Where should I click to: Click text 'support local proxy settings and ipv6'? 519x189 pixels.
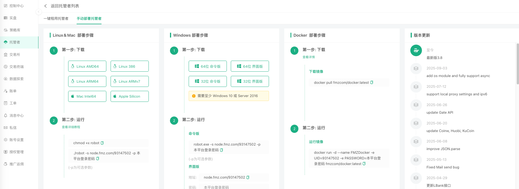pos(457,94)
